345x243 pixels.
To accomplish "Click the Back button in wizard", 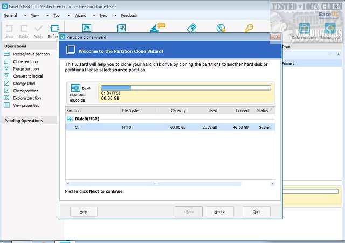I will click(189, 212).
